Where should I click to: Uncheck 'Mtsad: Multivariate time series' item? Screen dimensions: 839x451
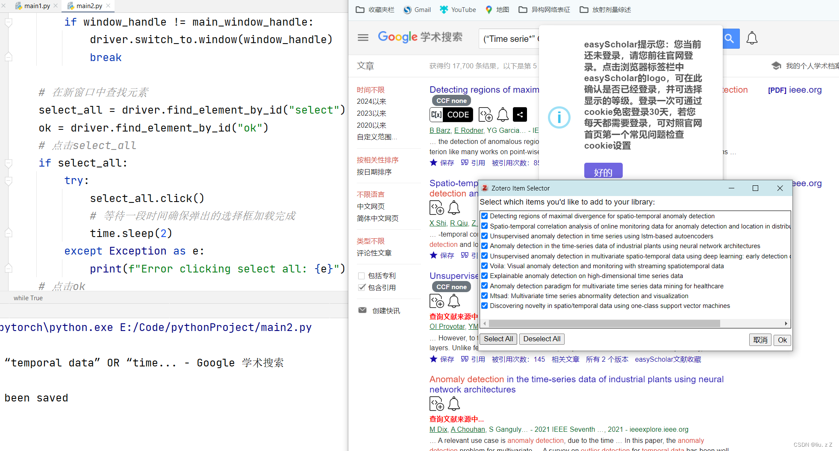click(484, 296)
